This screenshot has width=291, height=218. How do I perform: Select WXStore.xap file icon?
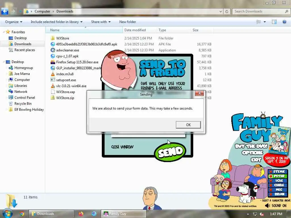(x=53, y=92)
